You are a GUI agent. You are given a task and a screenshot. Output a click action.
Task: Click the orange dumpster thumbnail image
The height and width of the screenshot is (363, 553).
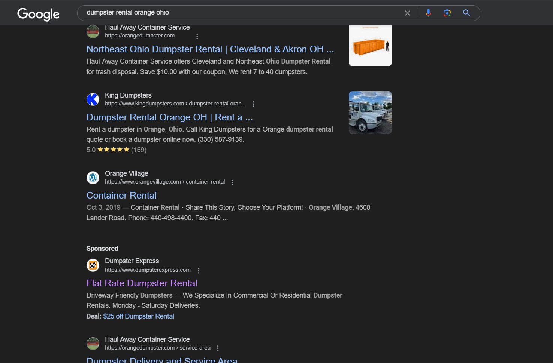[370, 45]
